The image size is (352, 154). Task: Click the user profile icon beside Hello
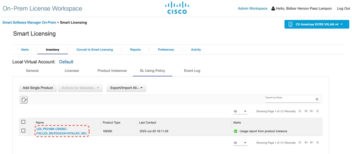click(273, 8)
